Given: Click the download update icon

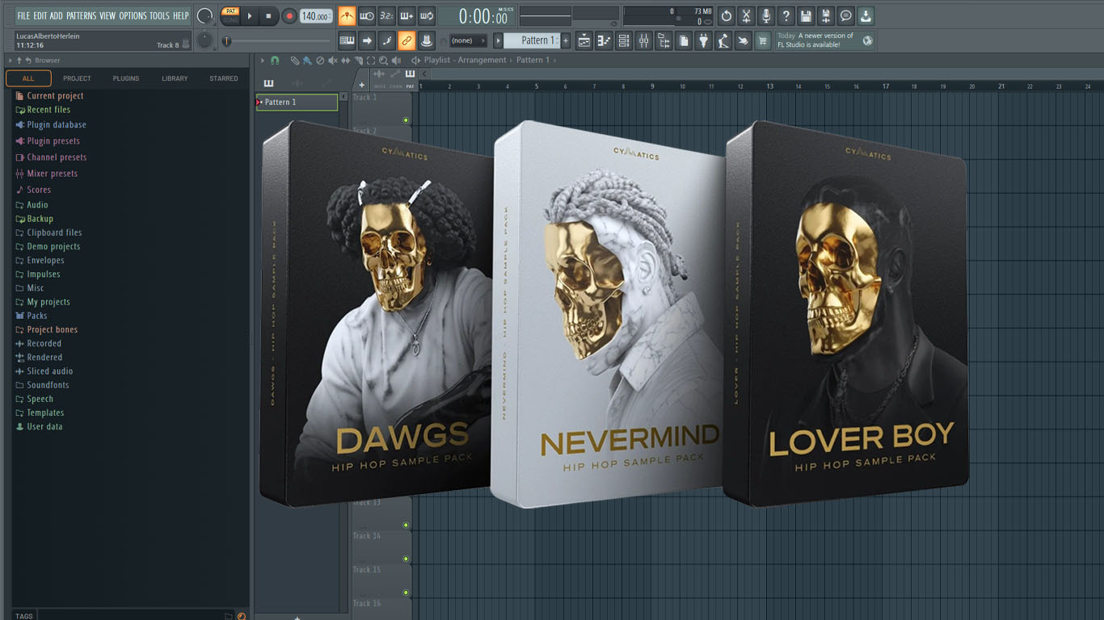Looking at the screenshot, I should [x=866, y=15].
